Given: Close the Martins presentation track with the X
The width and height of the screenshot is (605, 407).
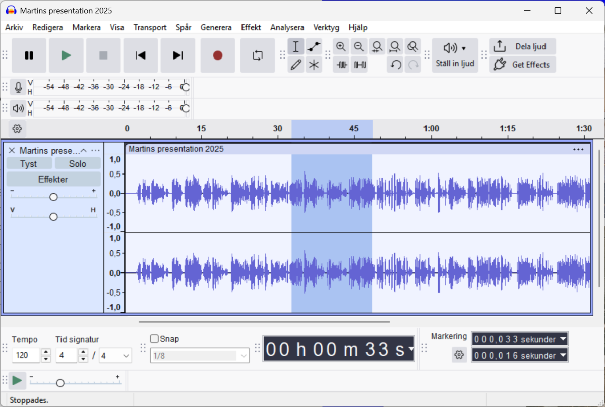Looking at the screenshot, I should click(x=11, y=150).
